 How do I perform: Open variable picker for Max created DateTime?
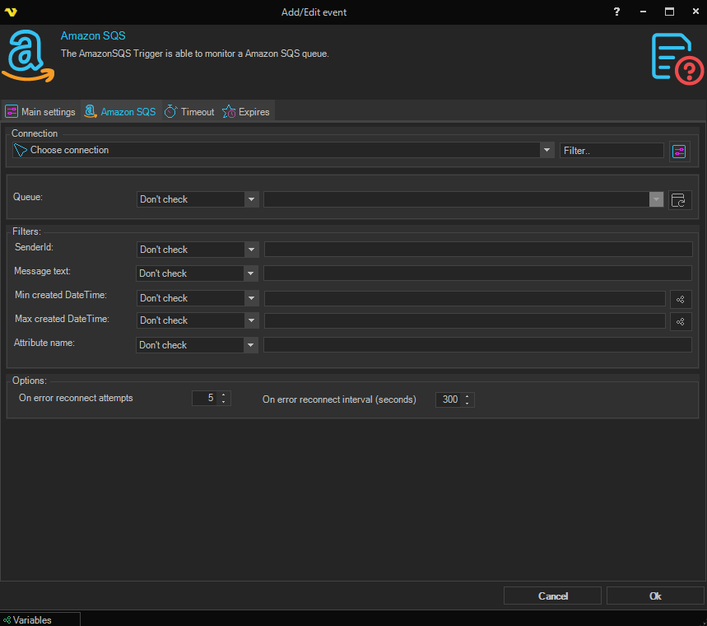click(681, 321)
